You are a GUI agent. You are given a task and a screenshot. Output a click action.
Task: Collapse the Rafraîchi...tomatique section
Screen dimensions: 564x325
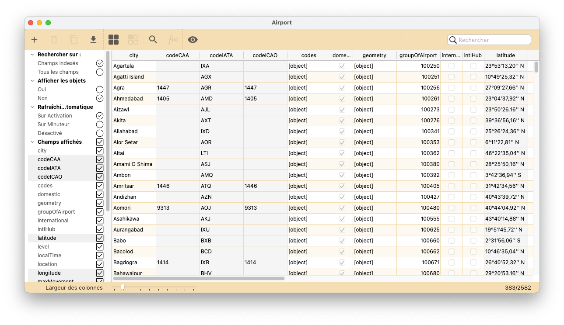[32, 107]
